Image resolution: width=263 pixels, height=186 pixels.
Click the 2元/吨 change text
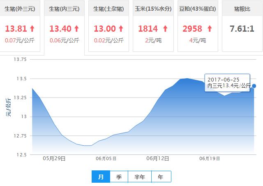(153, 40)
